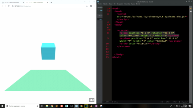Open the Ayuda menu in Brackets
This screenshot has height=108, width=193.
[133, 4]
